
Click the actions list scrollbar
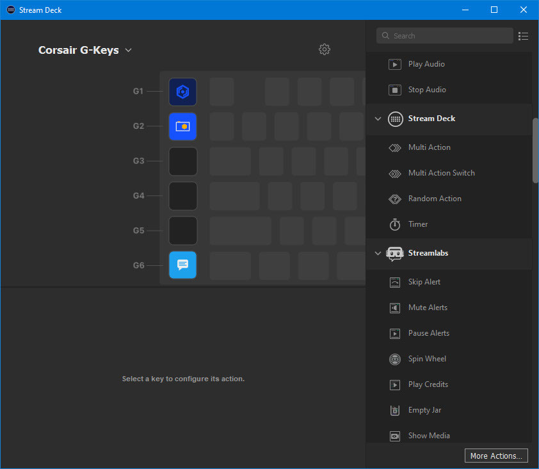click(535, 151)
